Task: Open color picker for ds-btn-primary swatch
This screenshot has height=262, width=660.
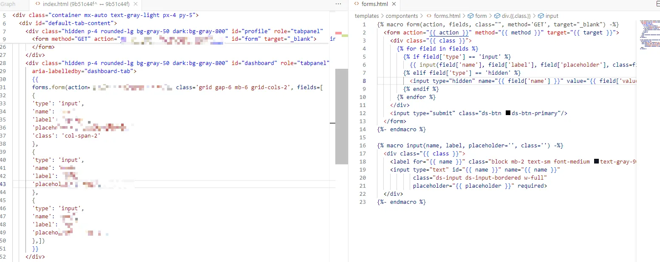Action: click(507, 113)
